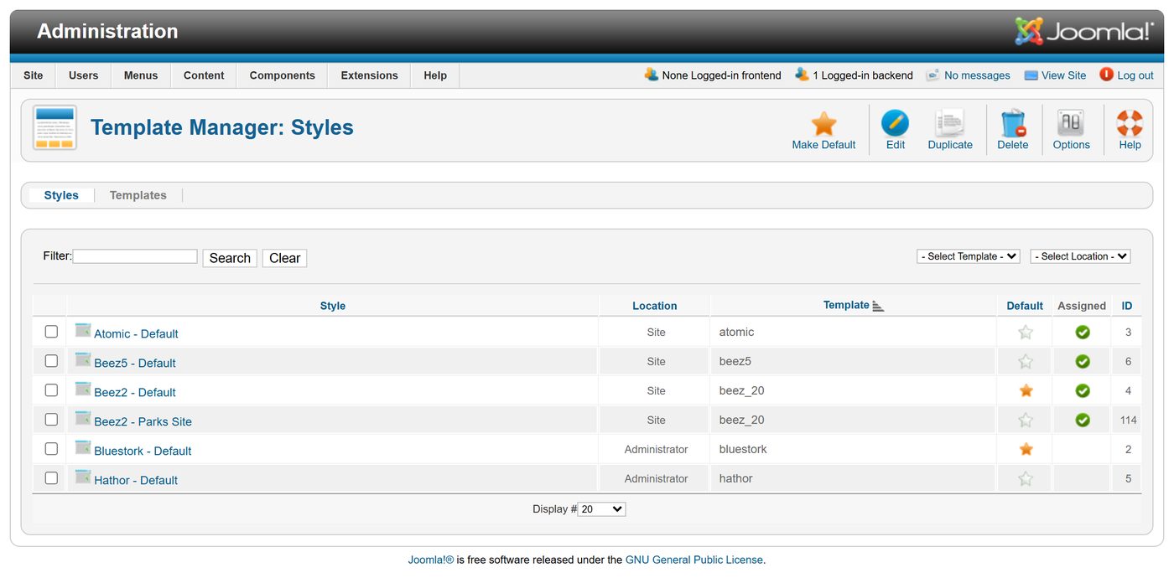Click assigned checkmark for Beez2 - Default
Image resolution: width=1174 pixels, height=583 pixels.
1083,391
